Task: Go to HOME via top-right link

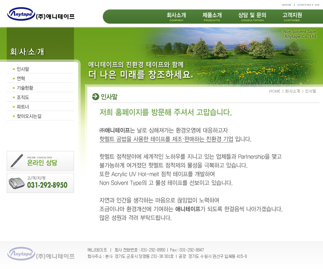Action: click(287, 5)
